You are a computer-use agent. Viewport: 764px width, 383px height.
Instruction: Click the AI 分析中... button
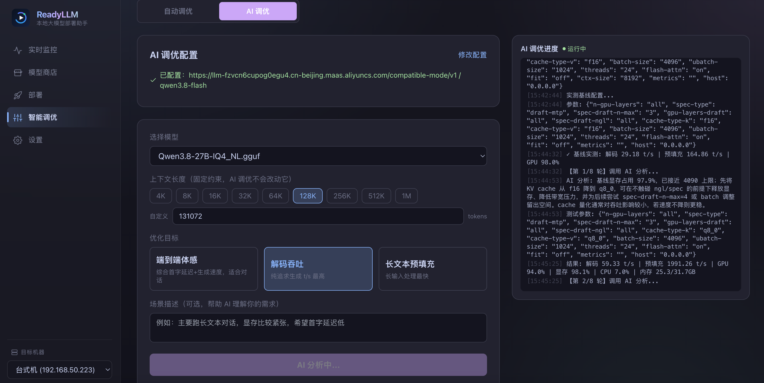click(x=318, y=364)
